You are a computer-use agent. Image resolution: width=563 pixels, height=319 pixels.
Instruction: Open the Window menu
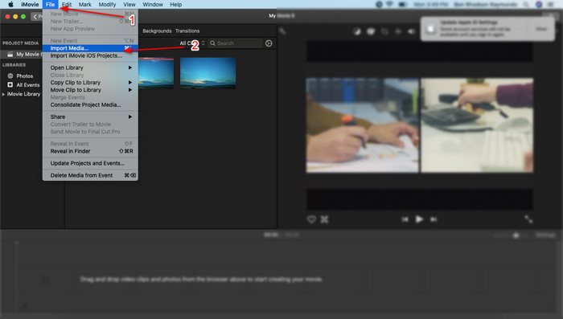(x=153, y=4)
